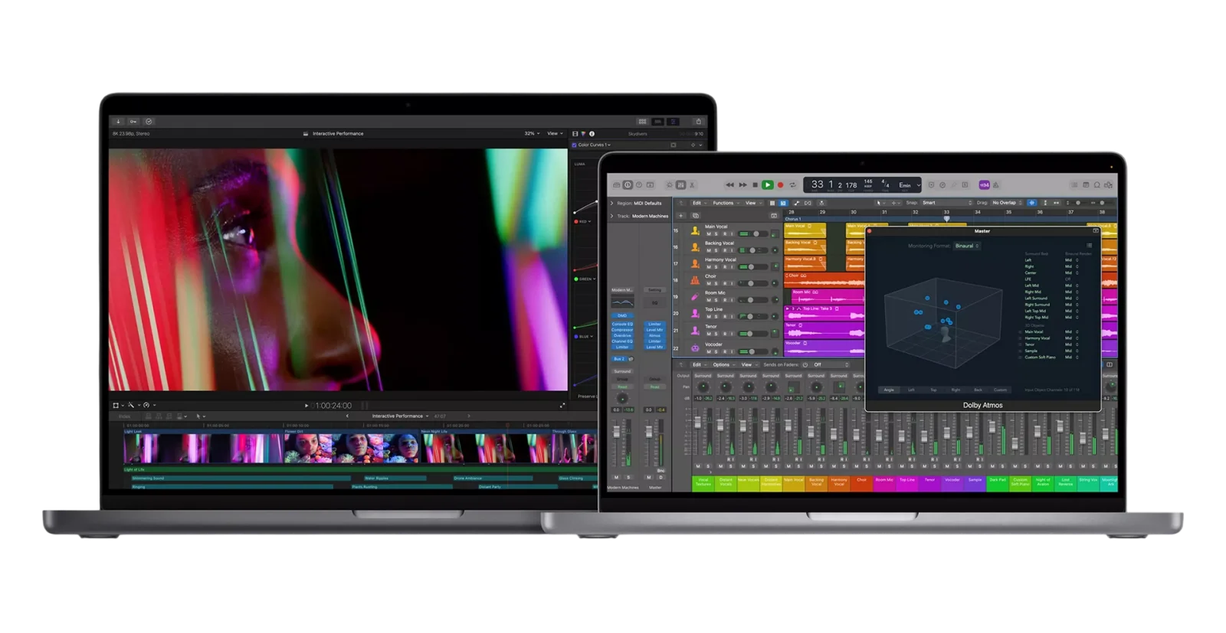Viewport: 1226px width, 633px height.
Task: Open the 32% zoom dropdown in viewer
Action: click(532, 134)
